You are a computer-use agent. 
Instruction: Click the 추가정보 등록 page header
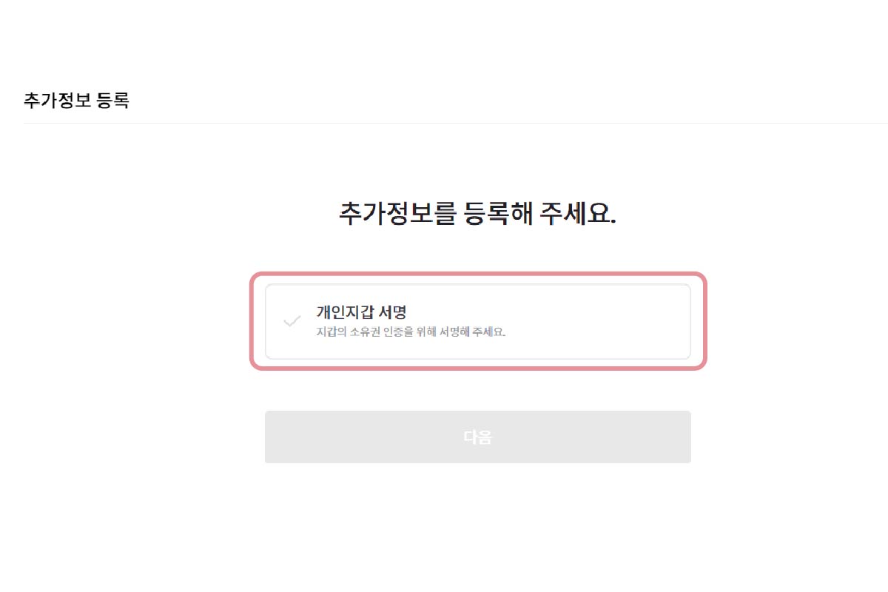point(76,101)
